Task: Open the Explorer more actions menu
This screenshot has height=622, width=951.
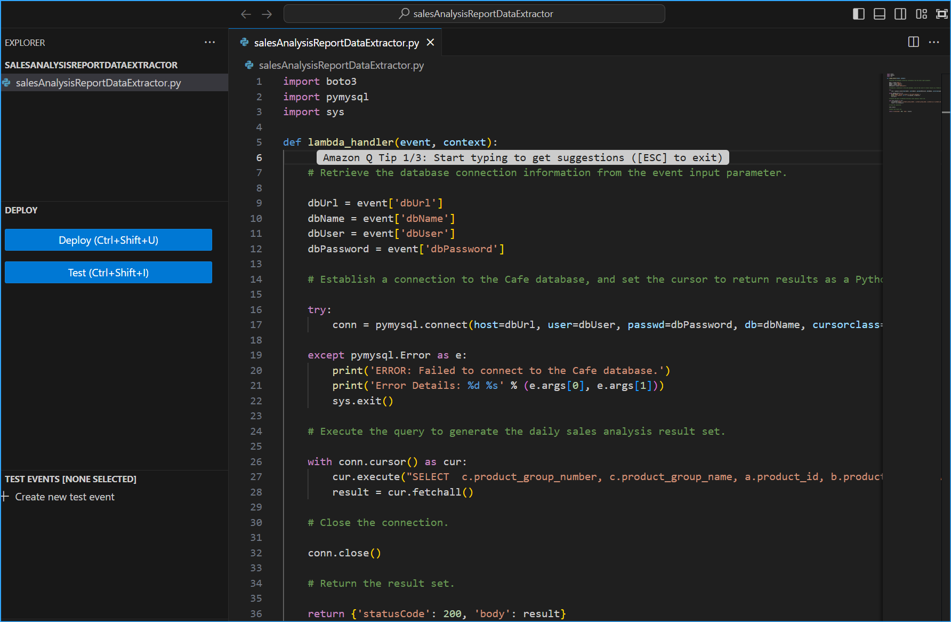Action: tap(209, 42)
